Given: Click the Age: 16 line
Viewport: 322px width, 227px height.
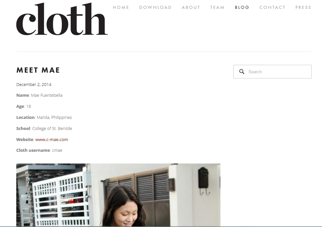Looking at the screenshot, I should 24,106.
